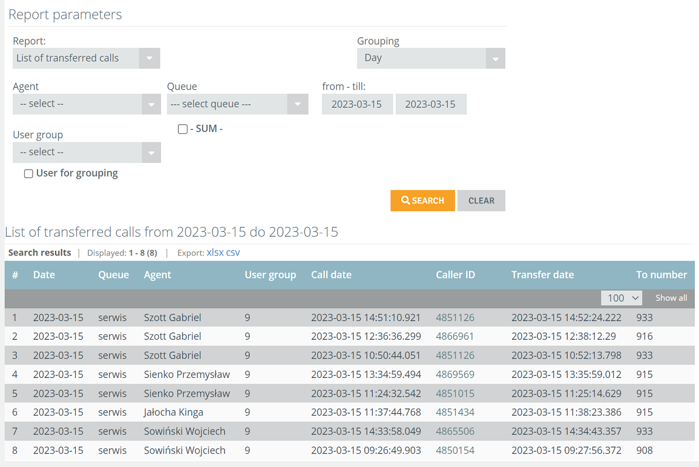This screenshot has height=467, width=699.
Task: Open the Report type dropdown
Action: pos(86,58)
